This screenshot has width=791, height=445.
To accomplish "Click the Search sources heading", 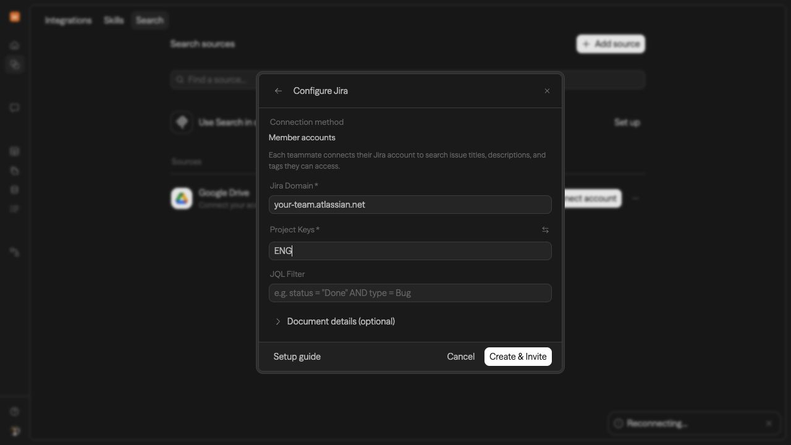I will point(202,44).
